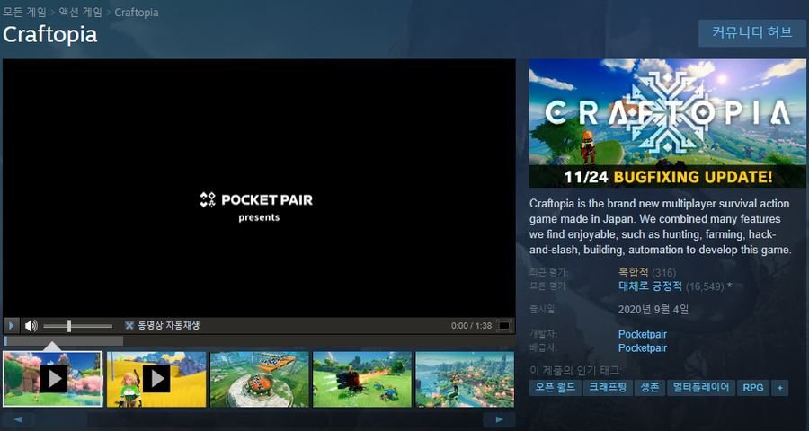
Task: Play the trailer video
Action: (11, 326)
